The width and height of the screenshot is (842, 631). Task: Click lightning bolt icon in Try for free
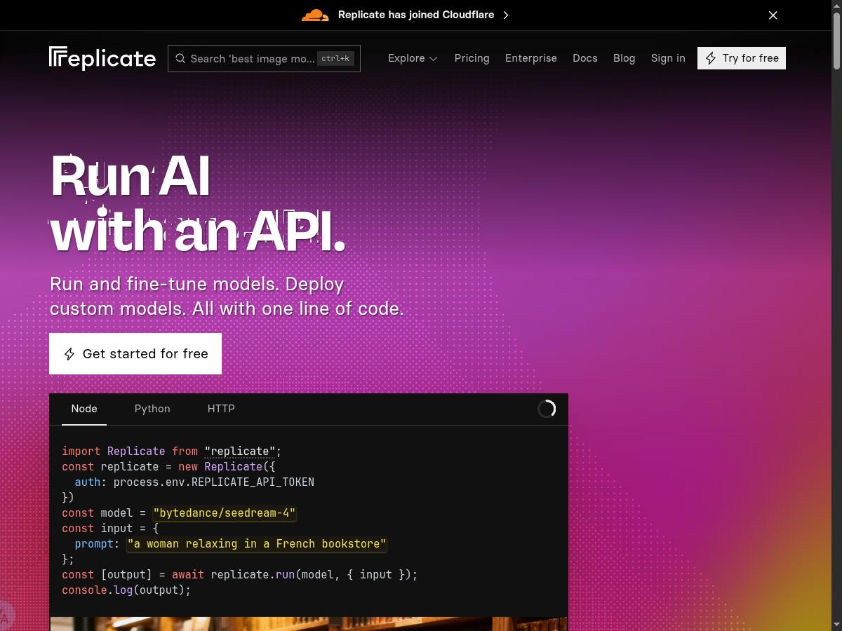pos(711,58)
